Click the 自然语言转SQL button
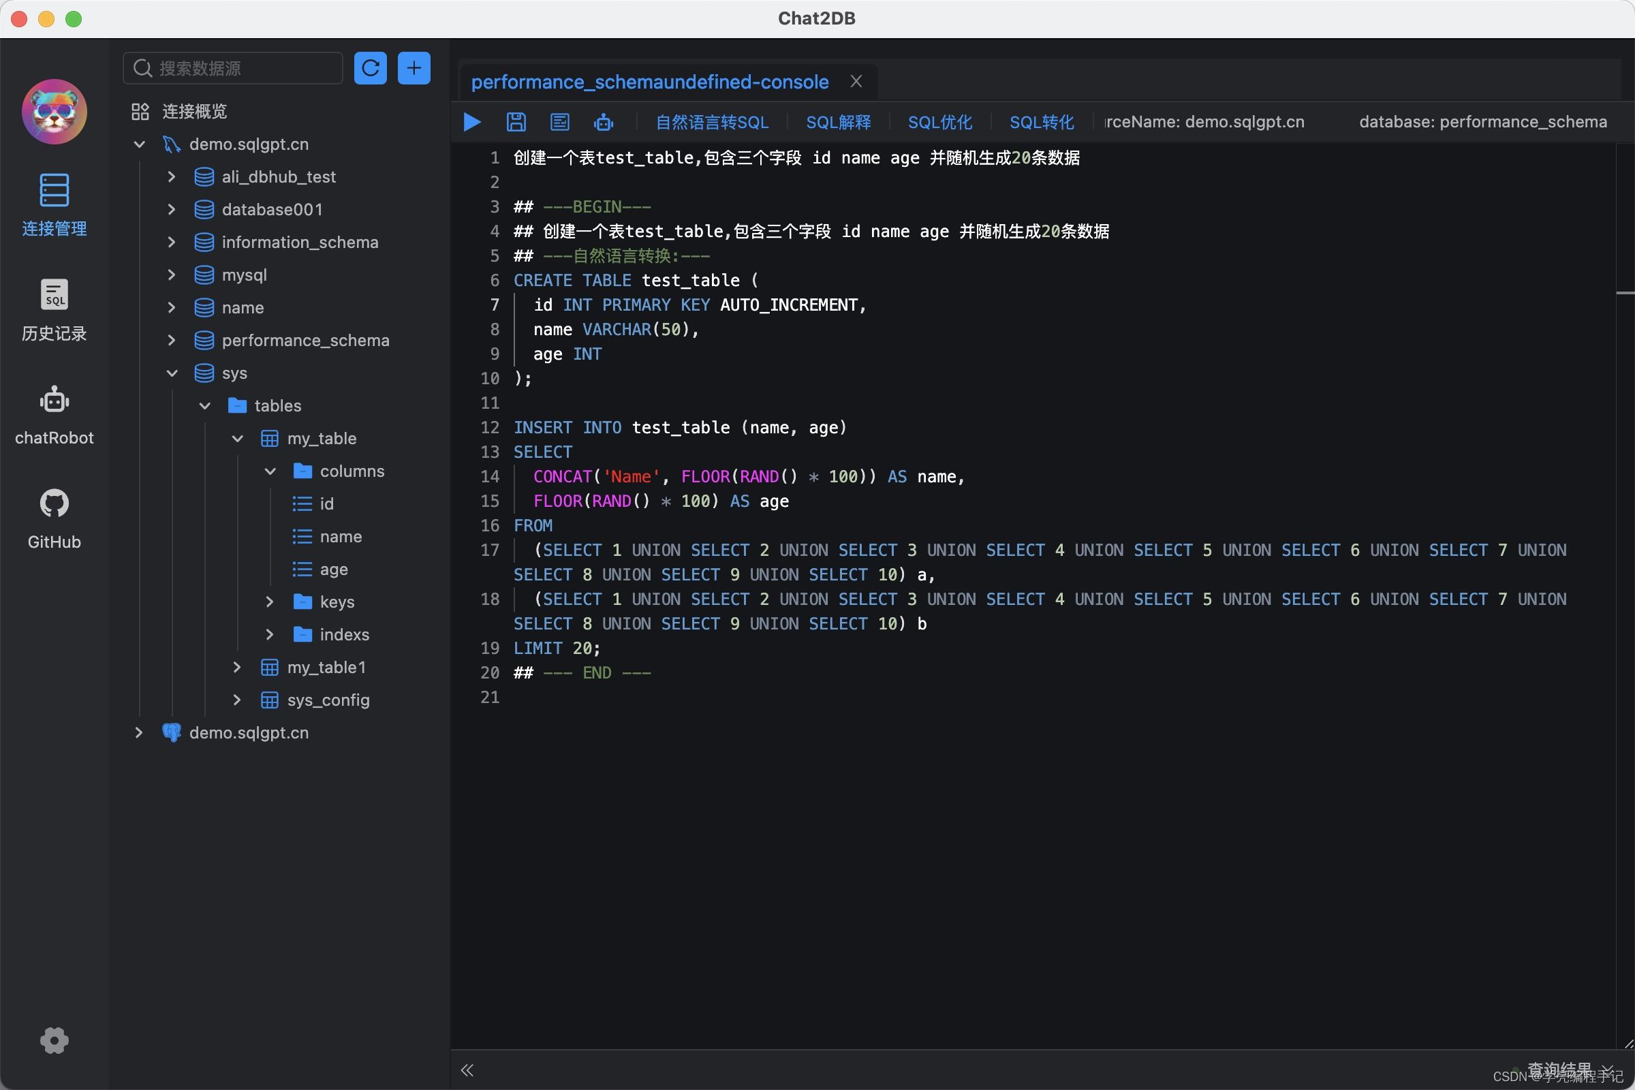1635x1090 pixels. point(711,122)
